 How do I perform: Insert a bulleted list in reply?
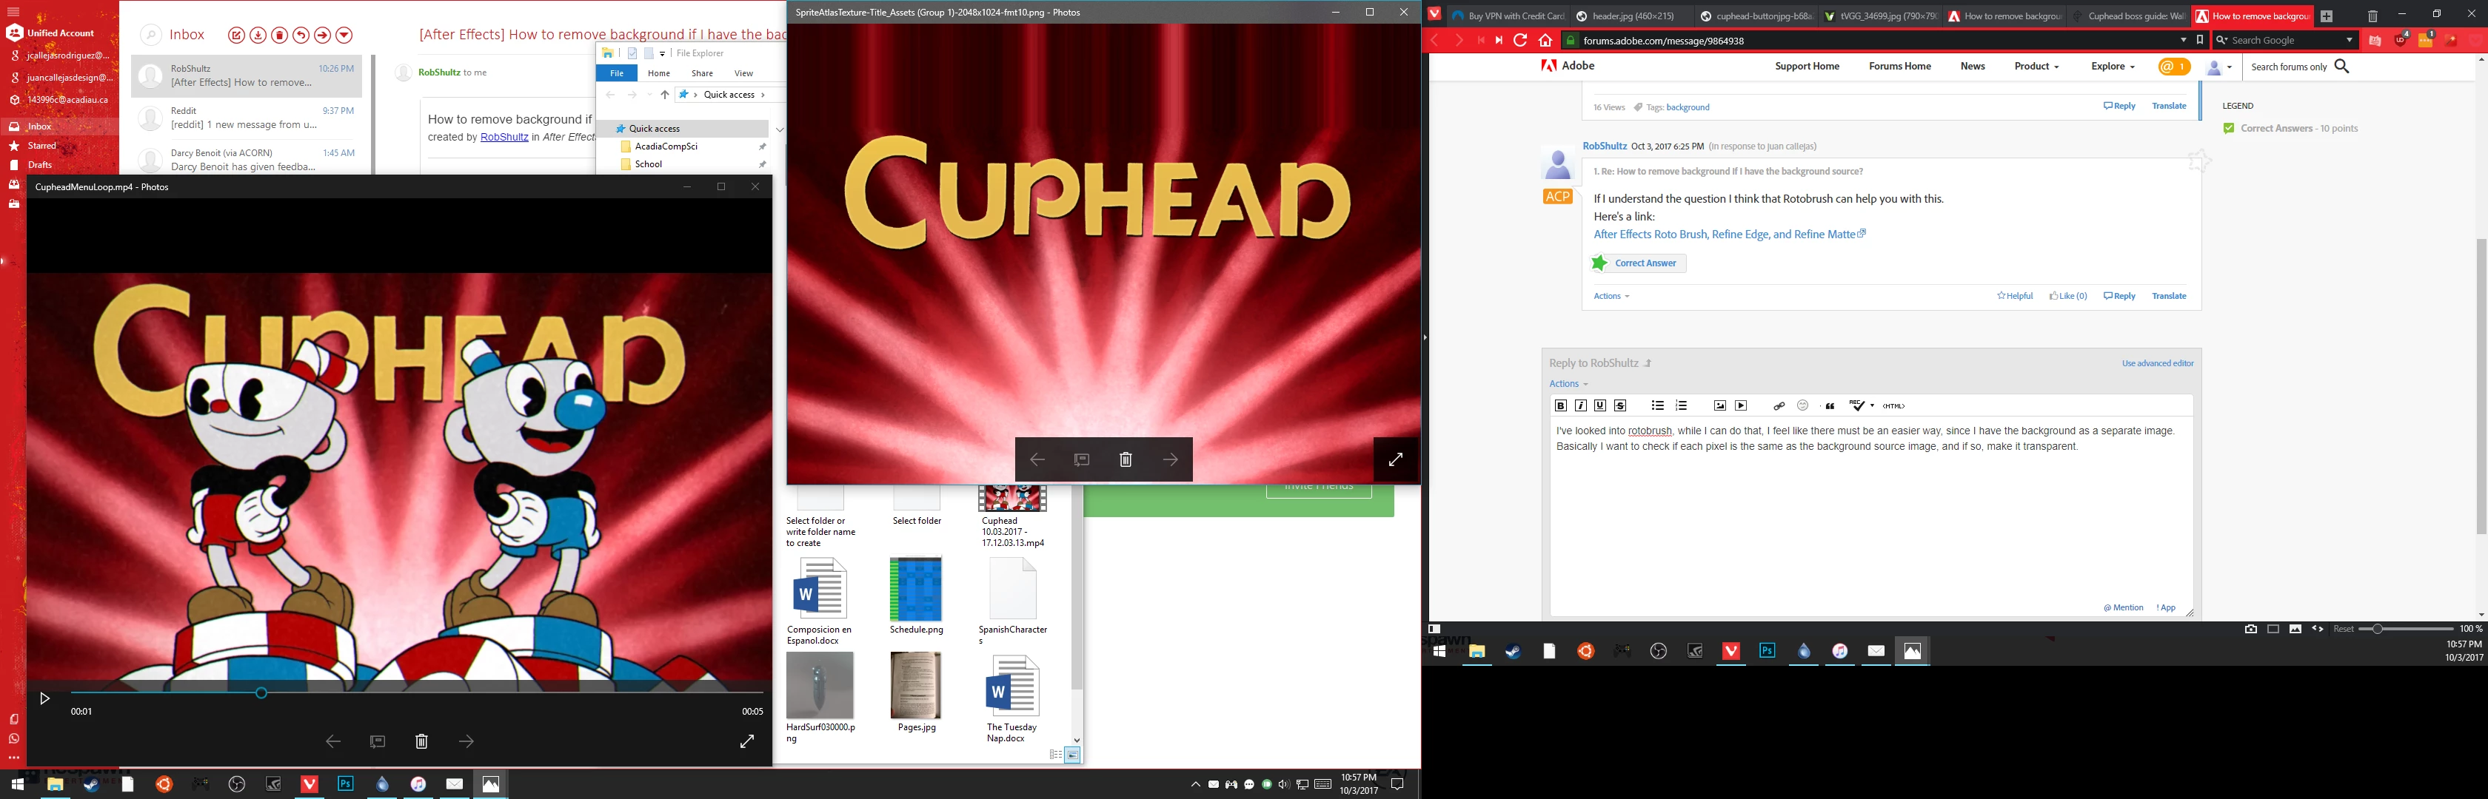(x=1657, y=405)
